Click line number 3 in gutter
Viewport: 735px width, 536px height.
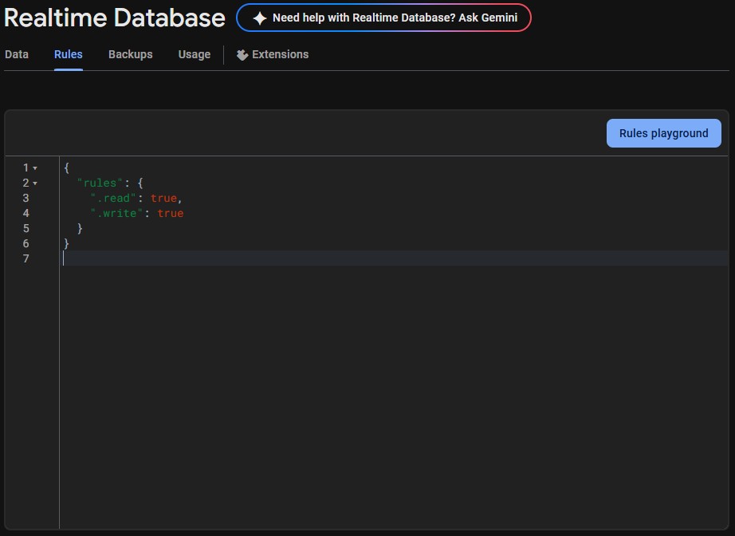(26, 198)
